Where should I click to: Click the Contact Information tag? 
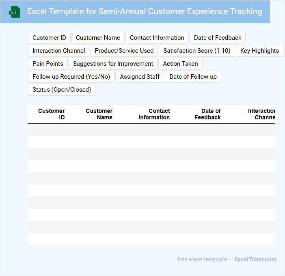pyautogui.click(x=157, y=38)
